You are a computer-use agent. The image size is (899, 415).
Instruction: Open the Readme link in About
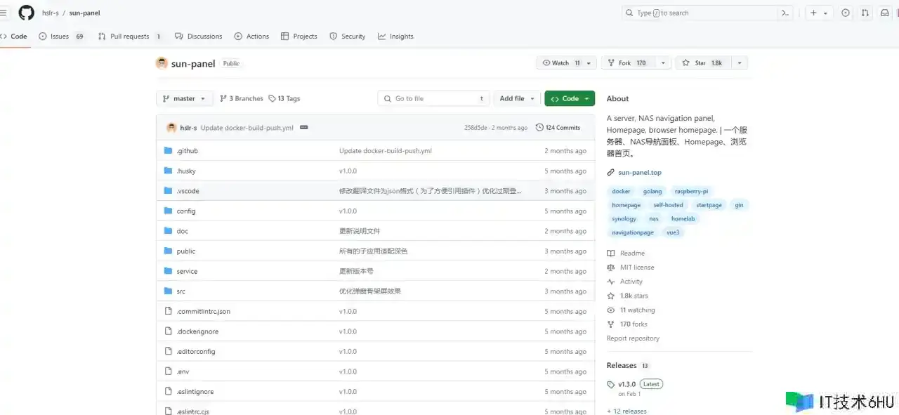[x=632, y=253]
